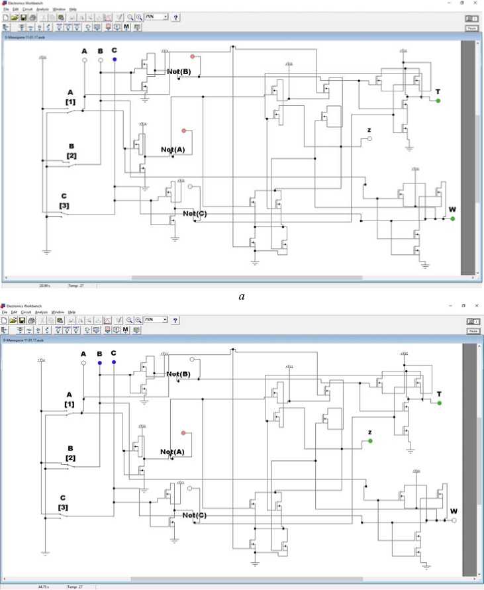
Task: Click Paste icon in bottom window toolbar
Action: [x=60, y=320]
